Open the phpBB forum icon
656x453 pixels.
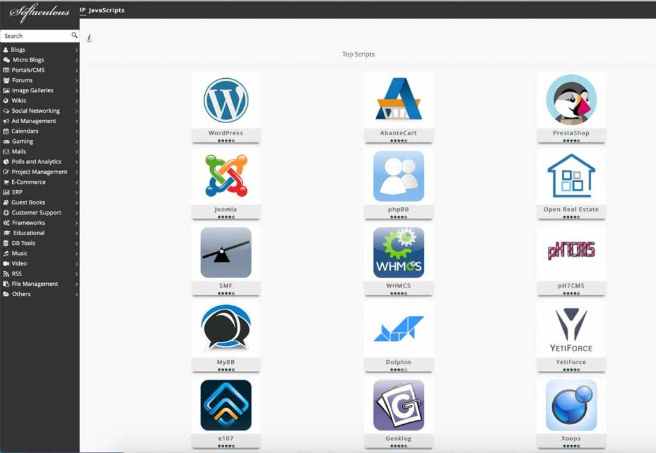point(398,176)
